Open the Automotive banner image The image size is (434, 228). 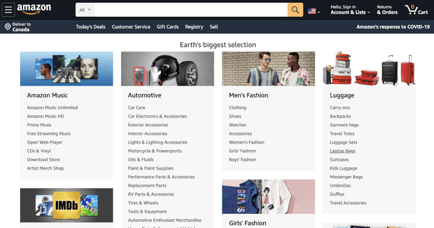coord(168,69)
